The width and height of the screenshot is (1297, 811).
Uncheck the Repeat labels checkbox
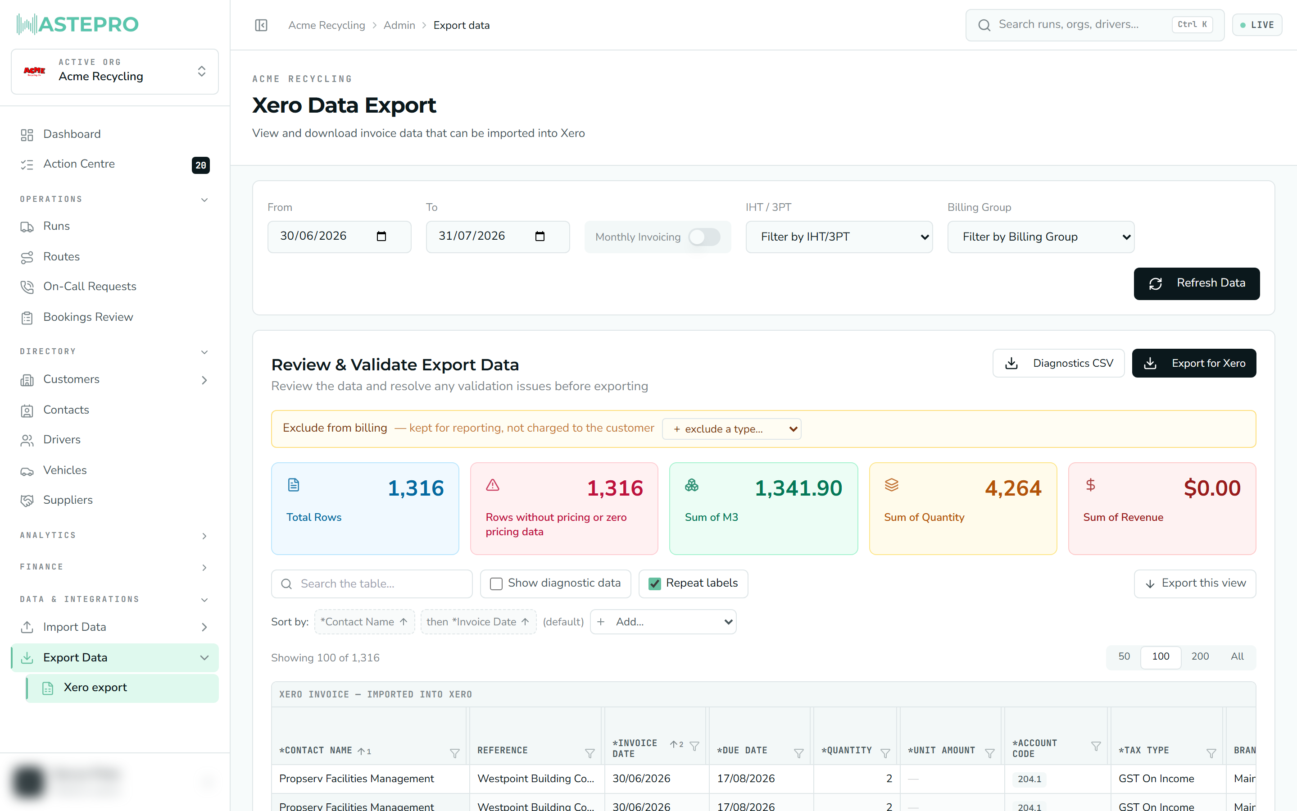click(654, 583)
